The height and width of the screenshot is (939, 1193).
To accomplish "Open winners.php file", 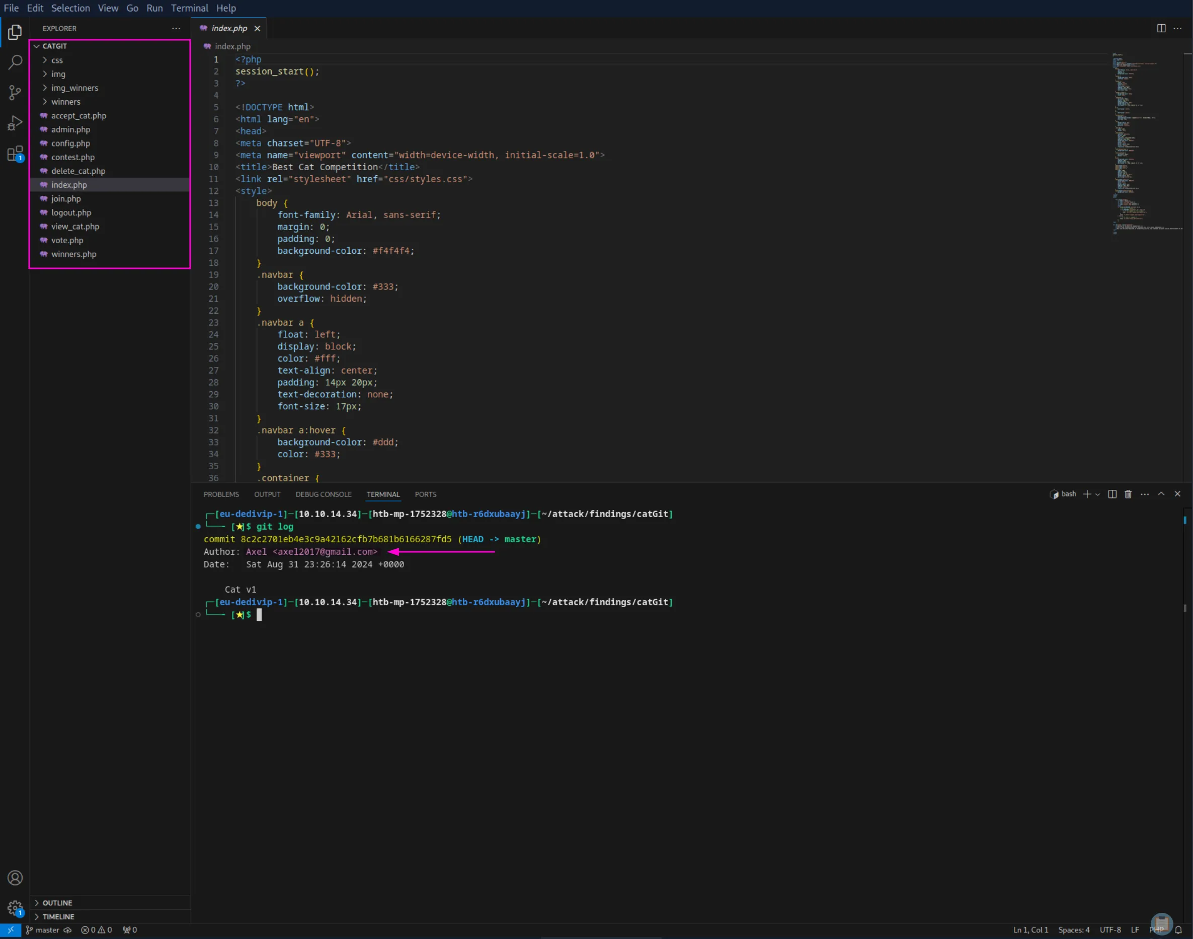I will (110, 255).
